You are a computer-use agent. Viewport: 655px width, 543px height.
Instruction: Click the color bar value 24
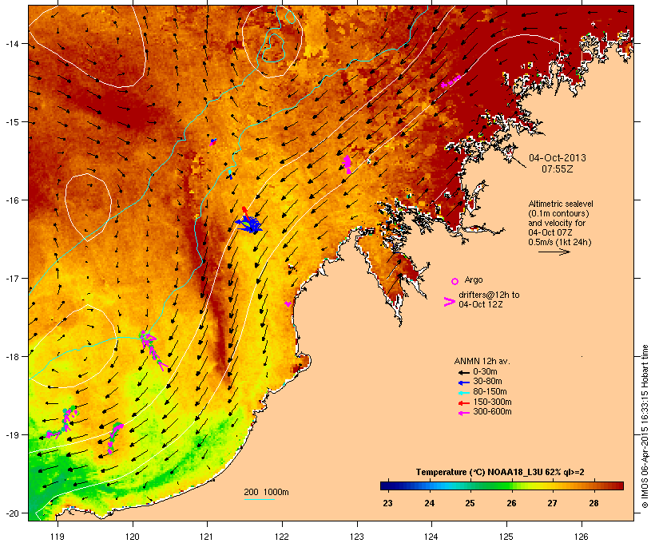[430, 503]
